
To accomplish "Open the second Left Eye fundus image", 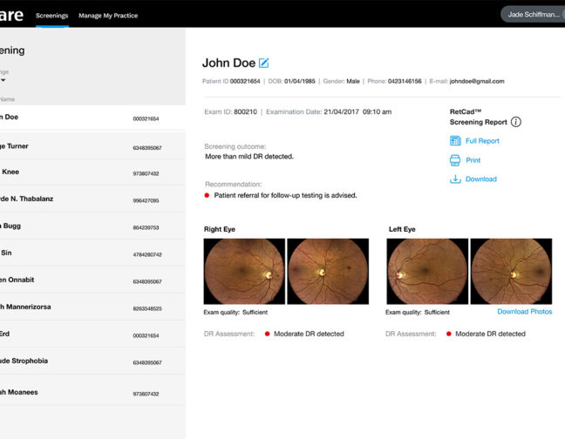I will [510, 271].
